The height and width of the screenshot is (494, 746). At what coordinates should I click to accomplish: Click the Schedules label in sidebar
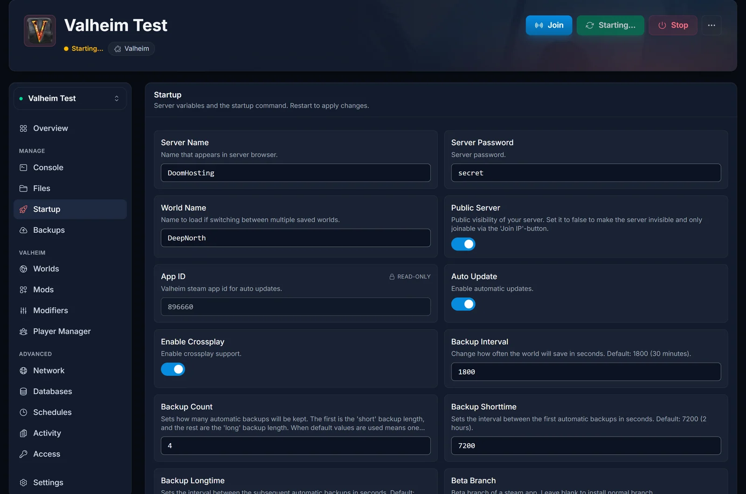(x=52, y=412)
